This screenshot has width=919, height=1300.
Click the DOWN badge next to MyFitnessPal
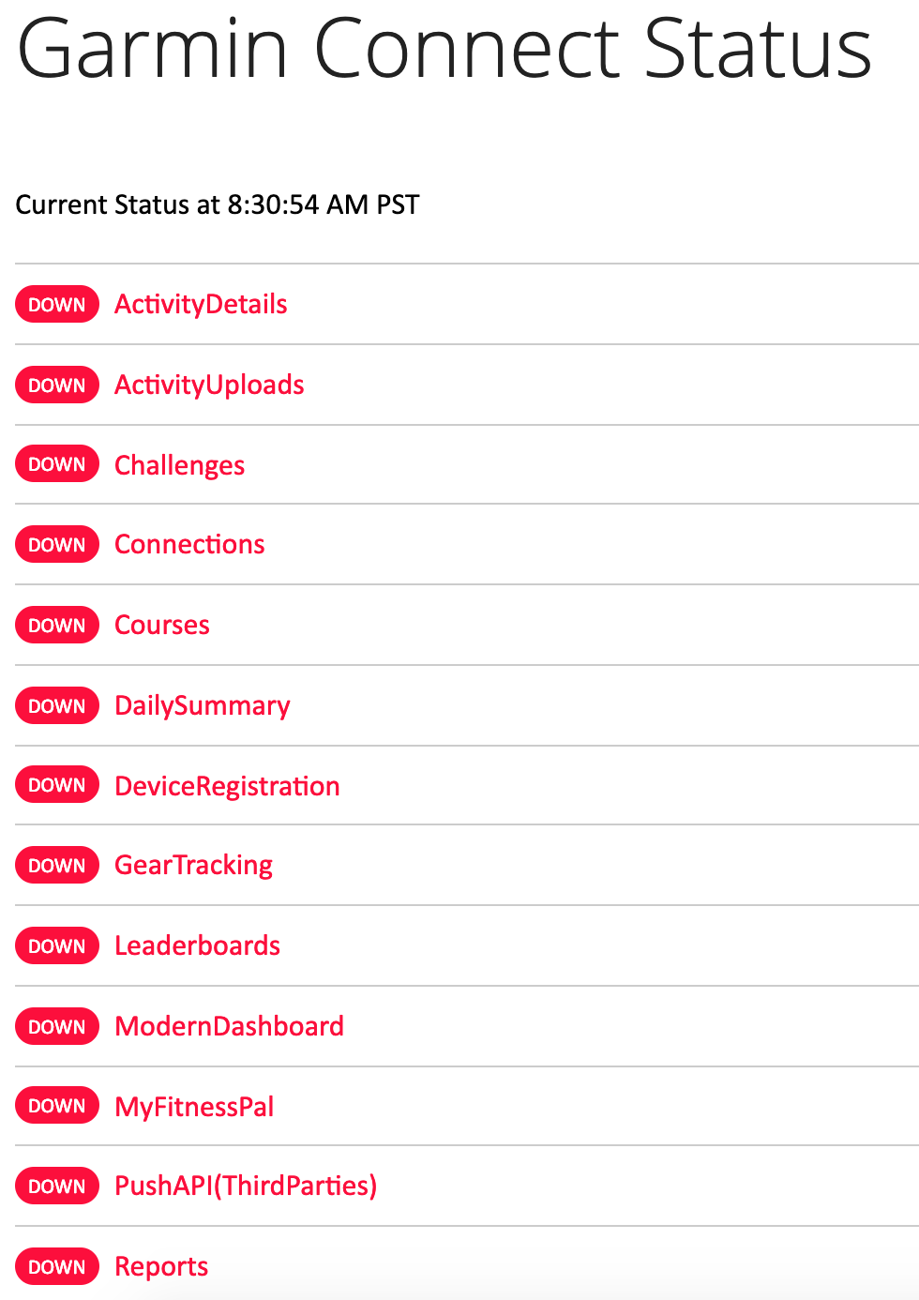(x=57, y=1106)
